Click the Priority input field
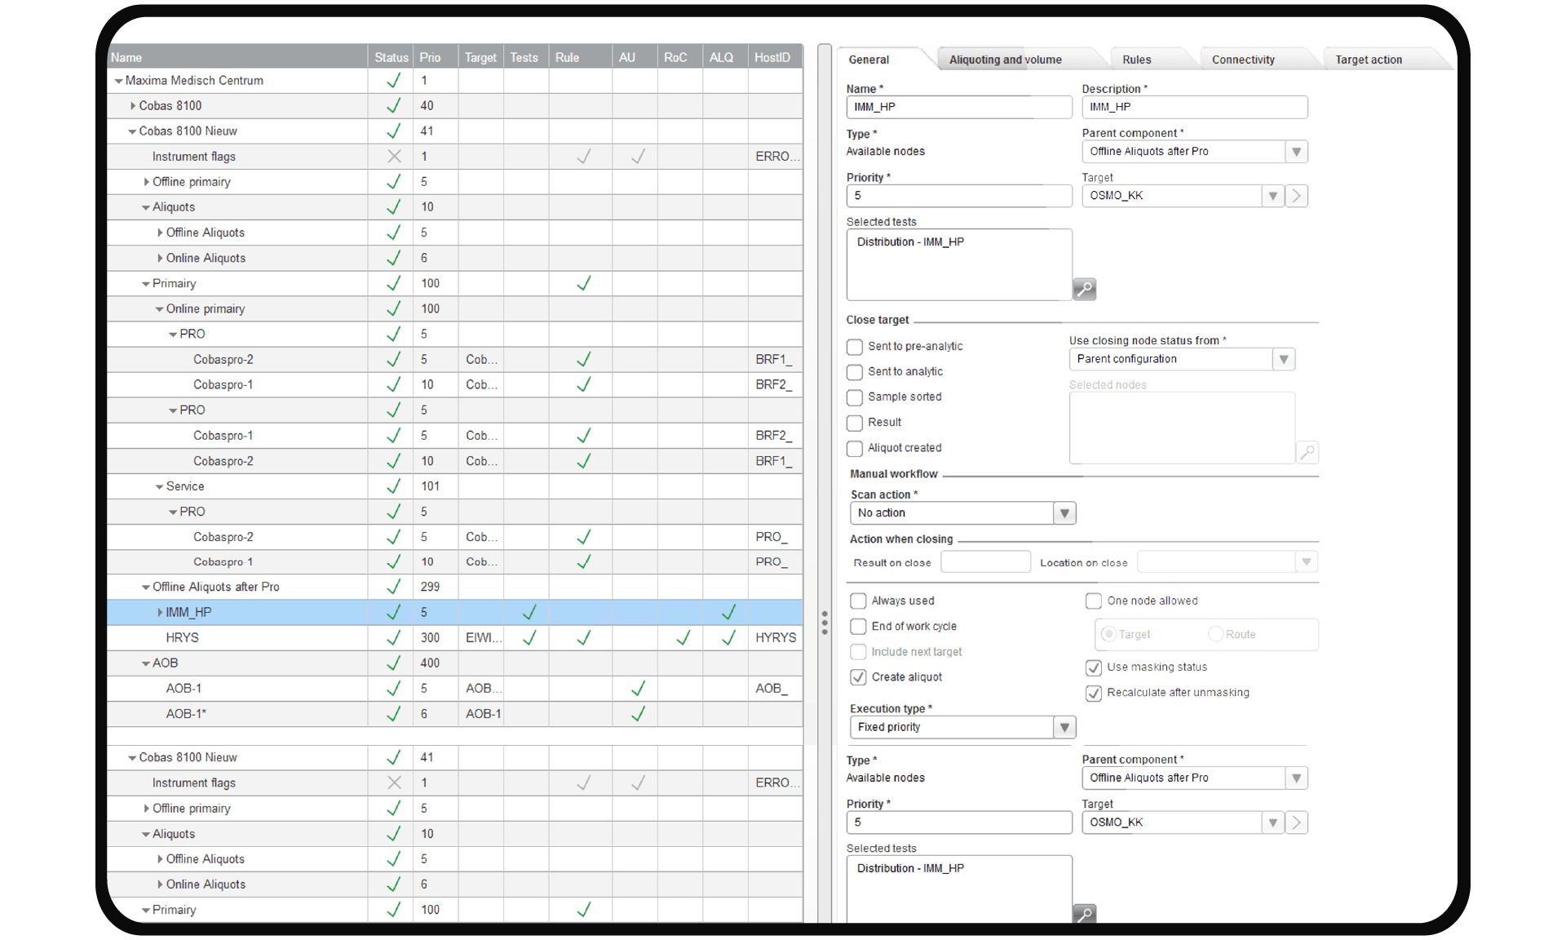Viewport: 1566px width, 940px height. (958, 196)
